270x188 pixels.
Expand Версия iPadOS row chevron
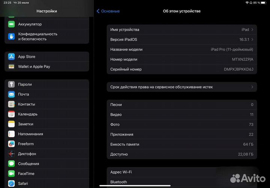(252, 40)
